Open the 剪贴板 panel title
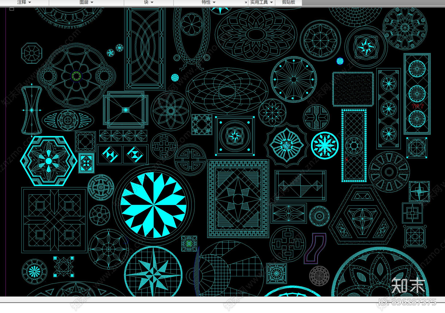 tap(288, 2)
